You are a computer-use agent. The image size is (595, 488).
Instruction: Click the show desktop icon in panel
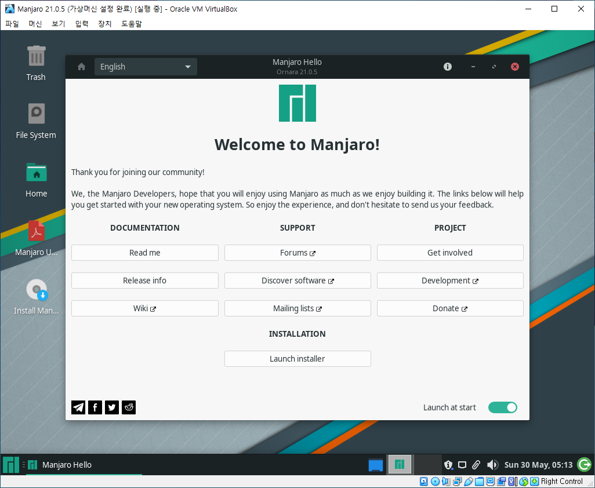pyautogui.click(x=376, y=464)
